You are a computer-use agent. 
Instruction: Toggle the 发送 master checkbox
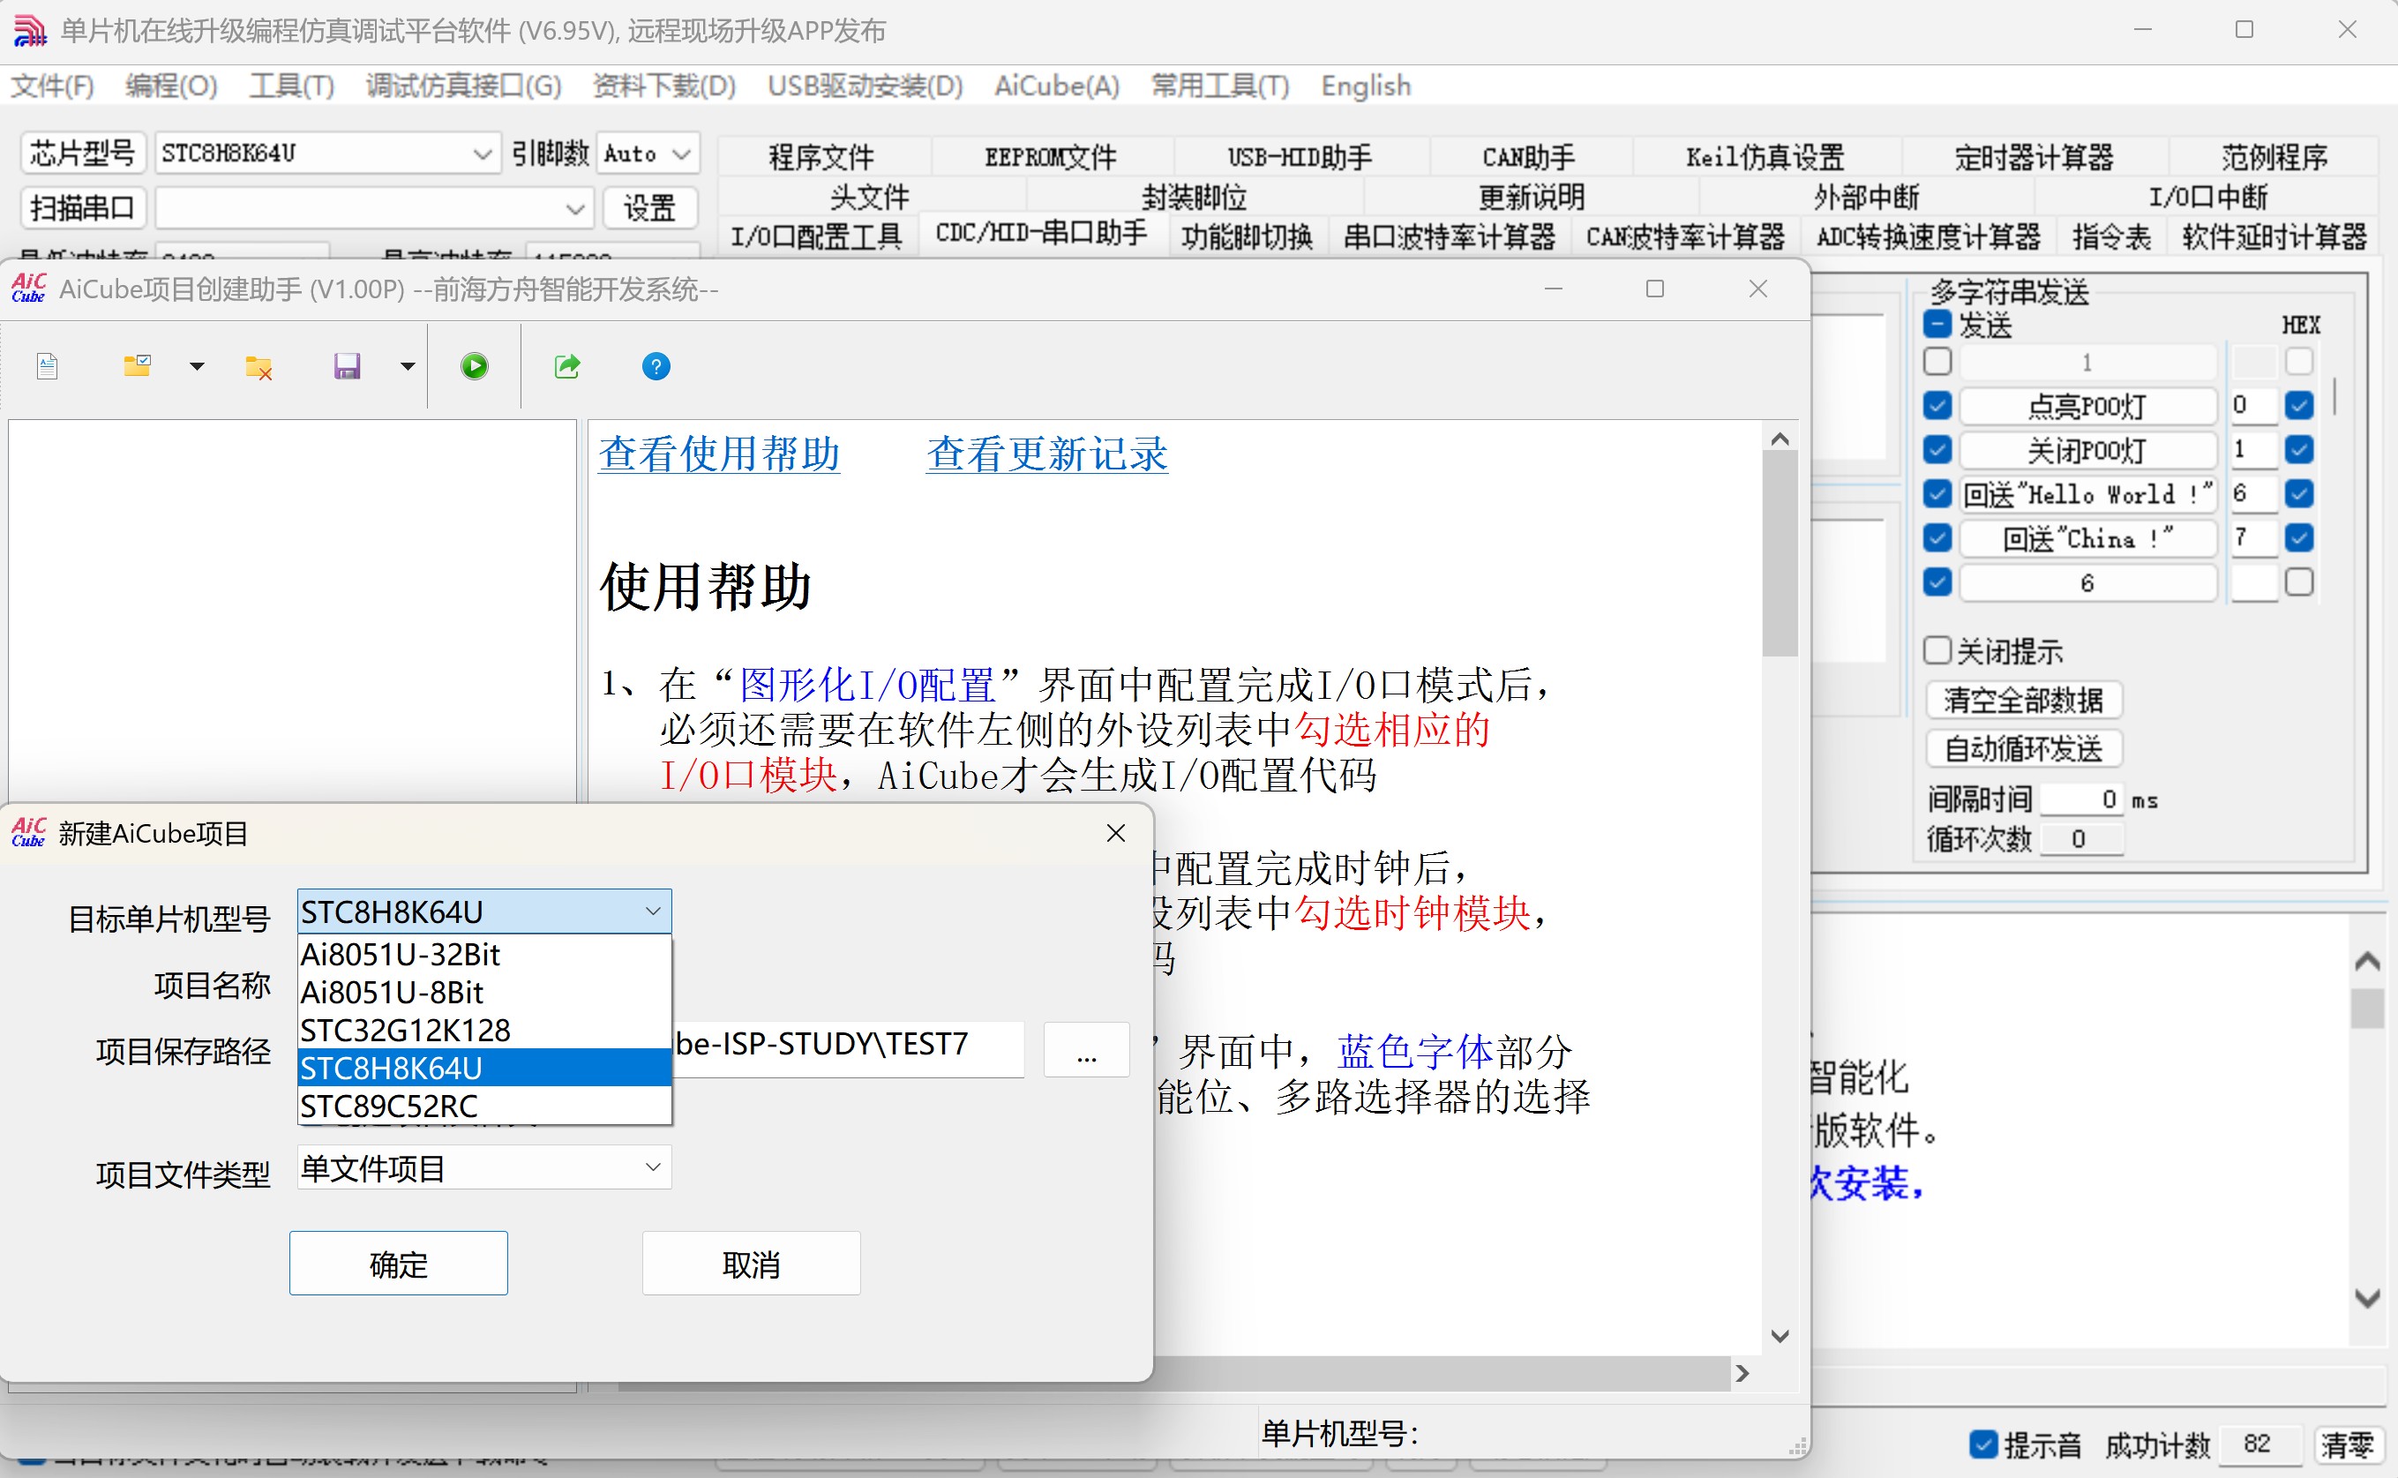[x=1937, y=324]
